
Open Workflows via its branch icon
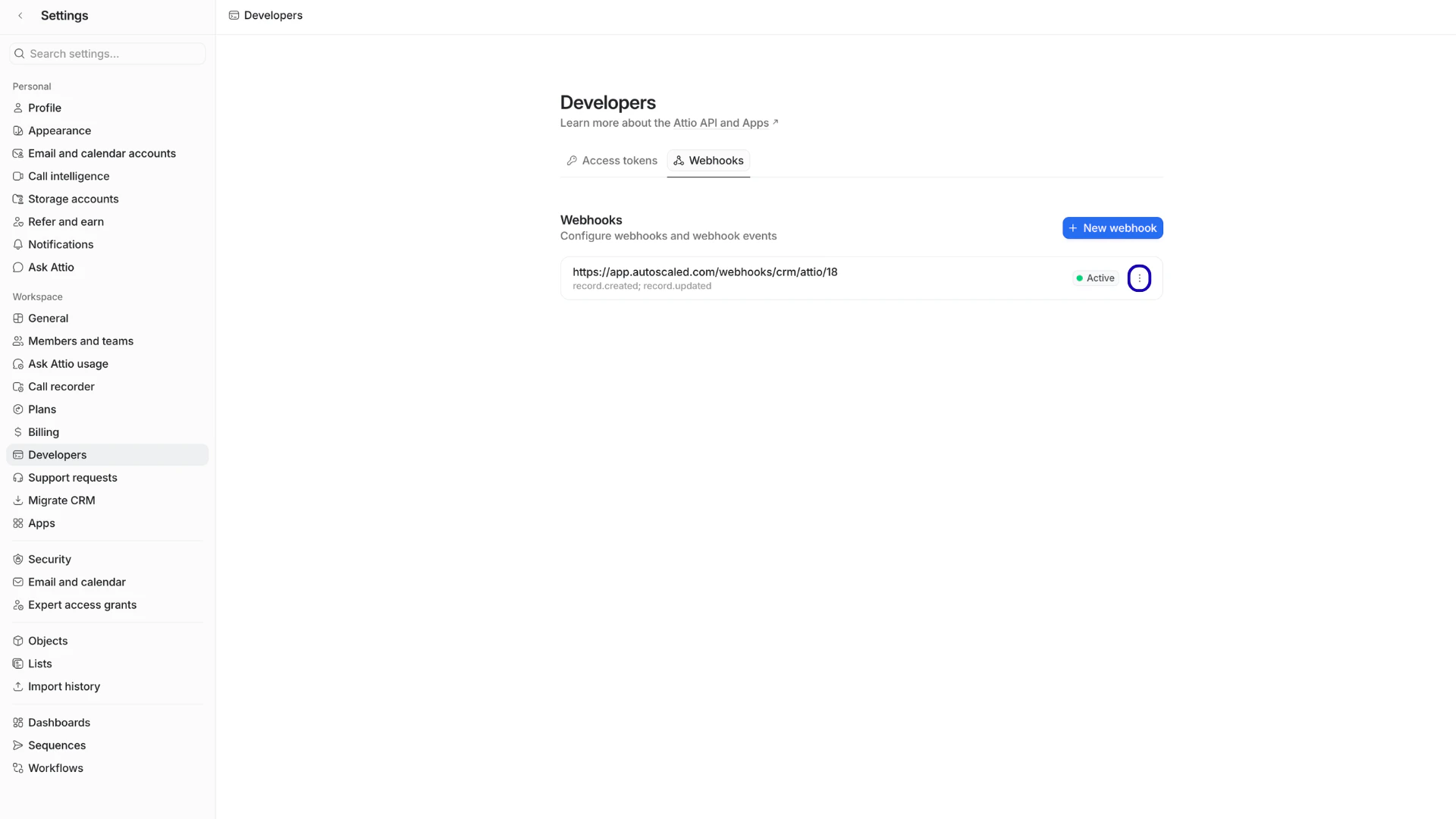18,768
